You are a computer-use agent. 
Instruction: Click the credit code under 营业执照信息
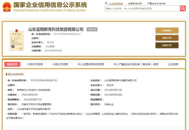point(44,80)
